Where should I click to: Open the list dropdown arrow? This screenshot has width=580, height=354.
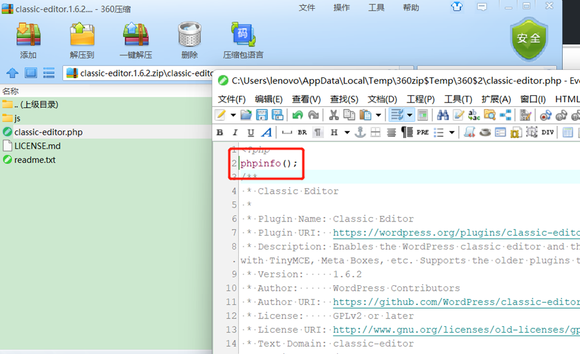452,132
